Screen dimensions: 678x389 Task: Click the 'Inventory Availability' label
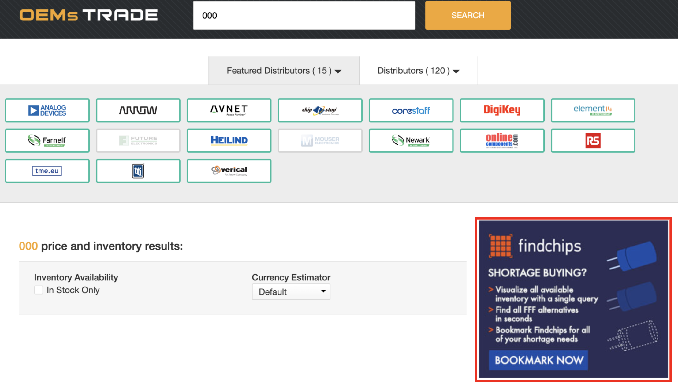pyautogui.click(x=76, y=277)
